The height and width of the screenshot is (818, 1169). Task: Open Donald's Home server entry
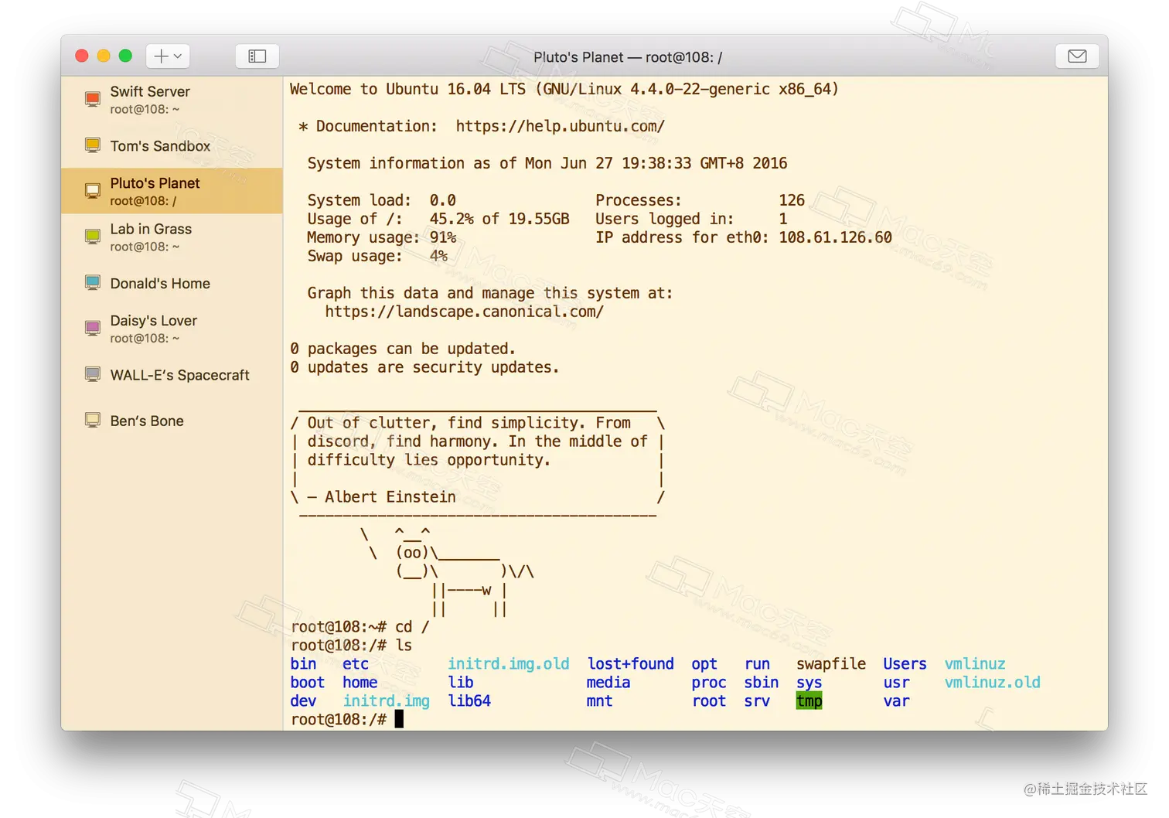tap(172, 283)
